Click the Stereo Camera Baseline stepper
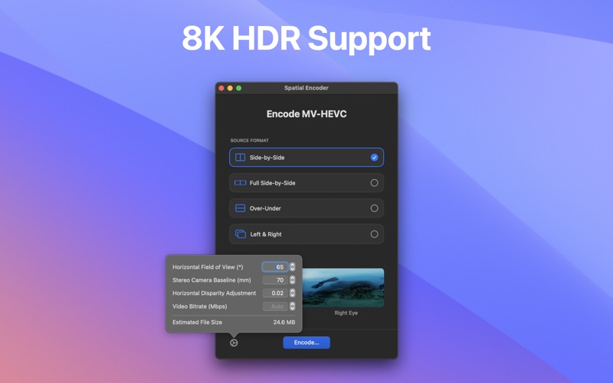The height and width of the screenshot is (383, 613). (293, 280)
